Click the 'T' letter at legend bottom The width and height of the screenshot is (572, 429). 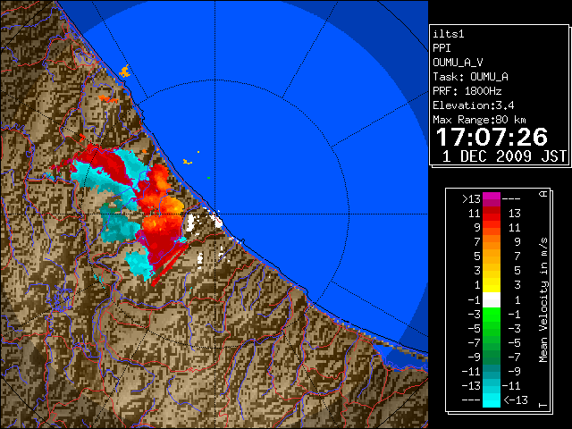tap(543, 405)
